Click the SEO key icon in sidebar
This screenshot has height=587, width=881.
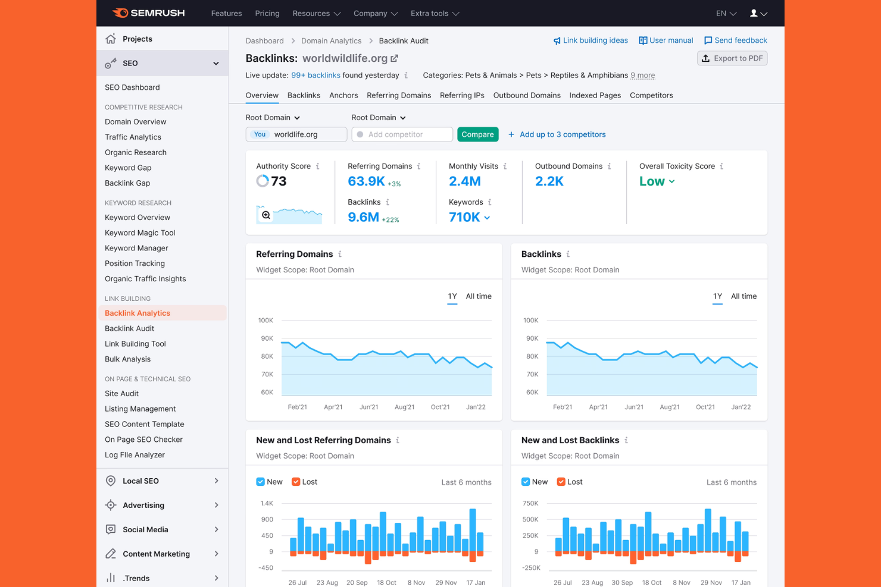tap(111, 63)
